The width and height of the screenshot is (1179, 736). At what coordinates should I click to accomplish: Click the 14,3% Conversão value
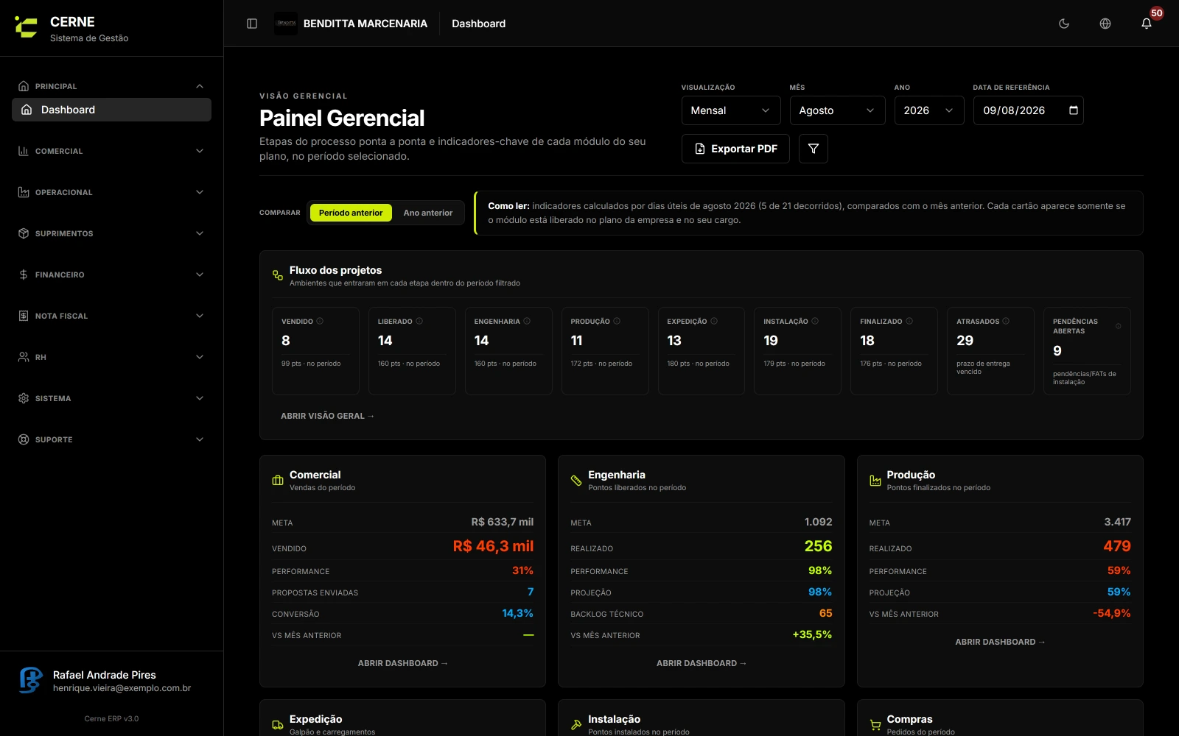tap(517, 613)
